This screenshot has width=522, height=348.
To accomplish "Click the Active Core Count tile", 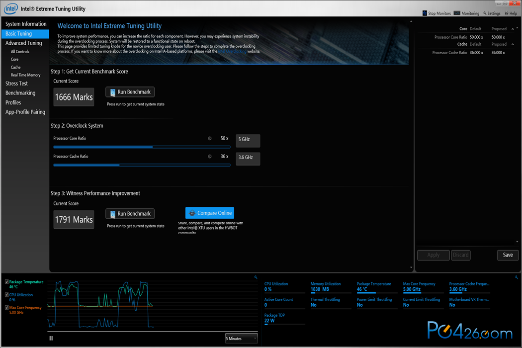I will [x=285, y=303].
